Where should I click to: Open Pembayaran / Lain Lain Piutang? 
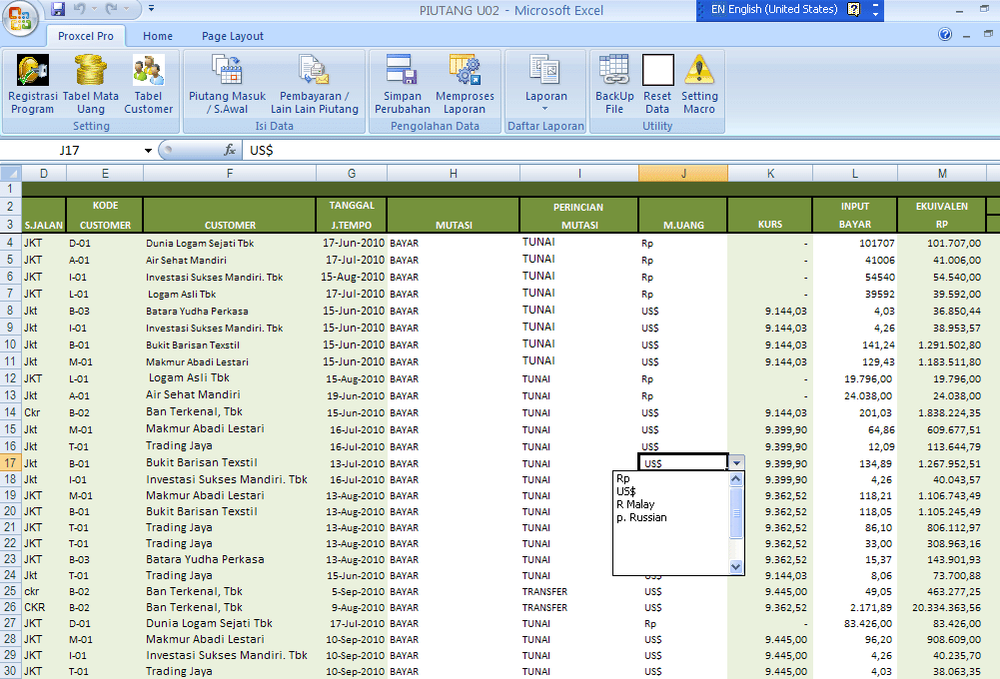click(315, 85)
